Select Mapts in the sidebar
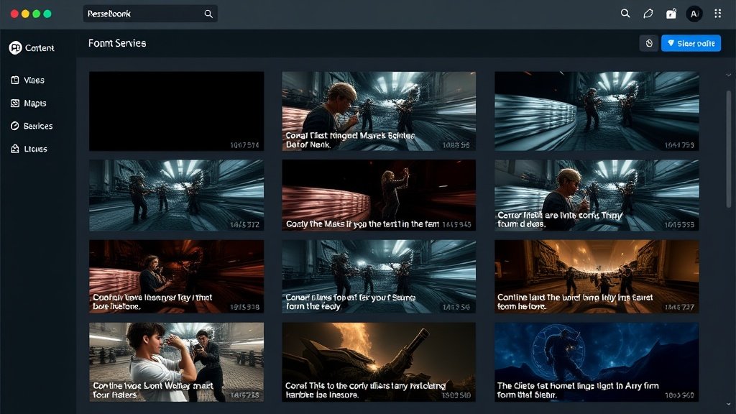The width and height of the screenshot is (736, 414). pos(35,103)
